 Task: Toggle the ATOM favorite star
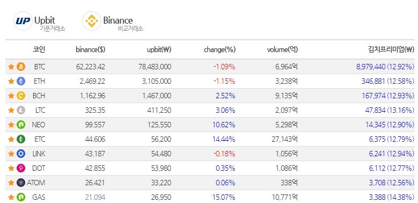(11, 183)
